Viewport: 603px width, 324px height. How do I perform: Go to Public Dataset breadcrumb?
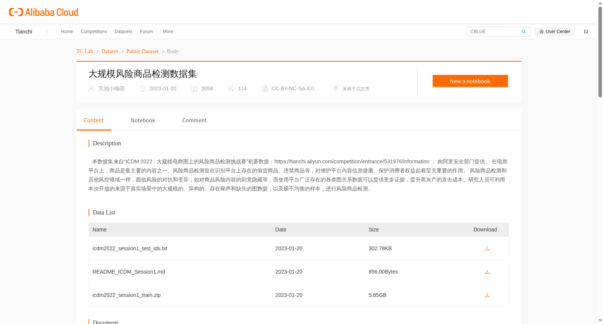[x=142, y=51]
